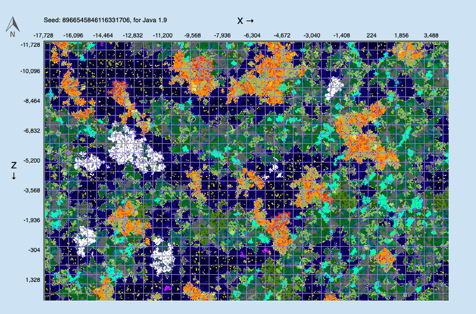This screenshot has height=314, width=476.
Task: Click X axis value -3,040
Action: click(x=312, y=36)
